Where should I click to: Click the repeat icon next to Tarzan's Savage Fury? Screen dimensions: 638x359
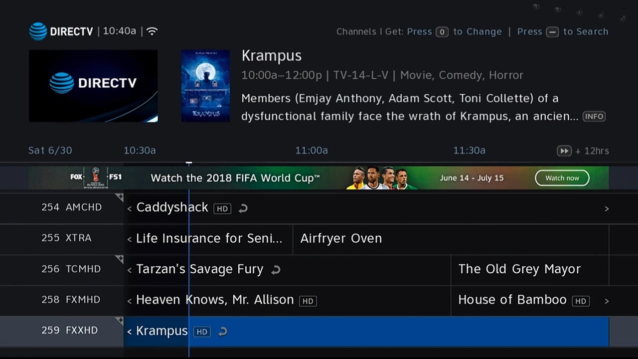tap(276, 270)
